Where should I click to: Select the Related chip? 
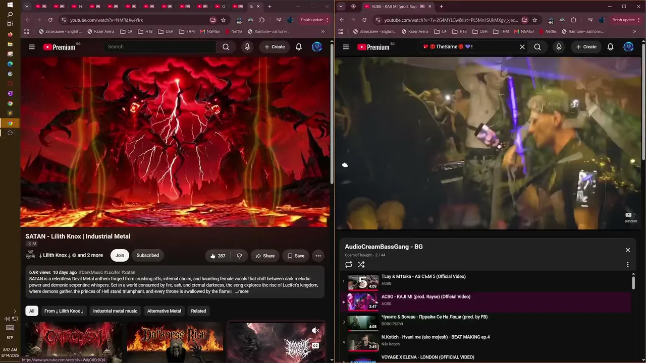198,311
